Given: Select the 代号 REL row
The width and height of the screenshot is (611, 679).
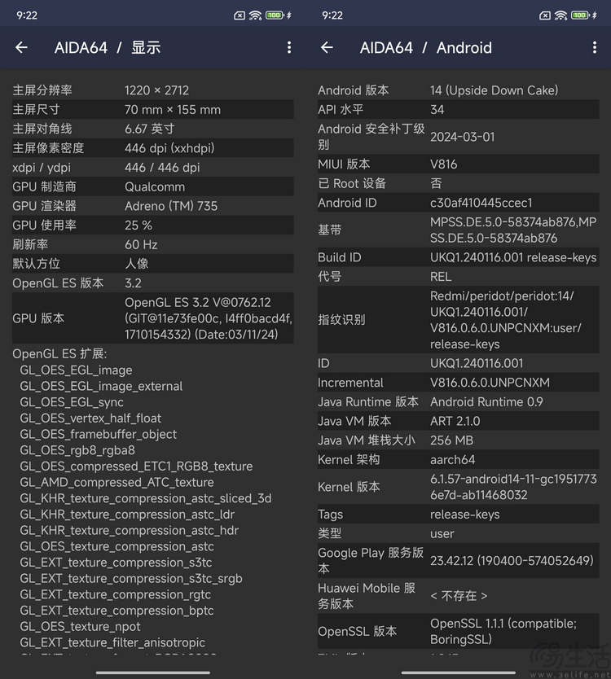Looking at the screenshot, I should 459,276.
